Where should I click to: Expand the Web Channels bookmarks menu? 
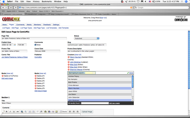[57, 11]
